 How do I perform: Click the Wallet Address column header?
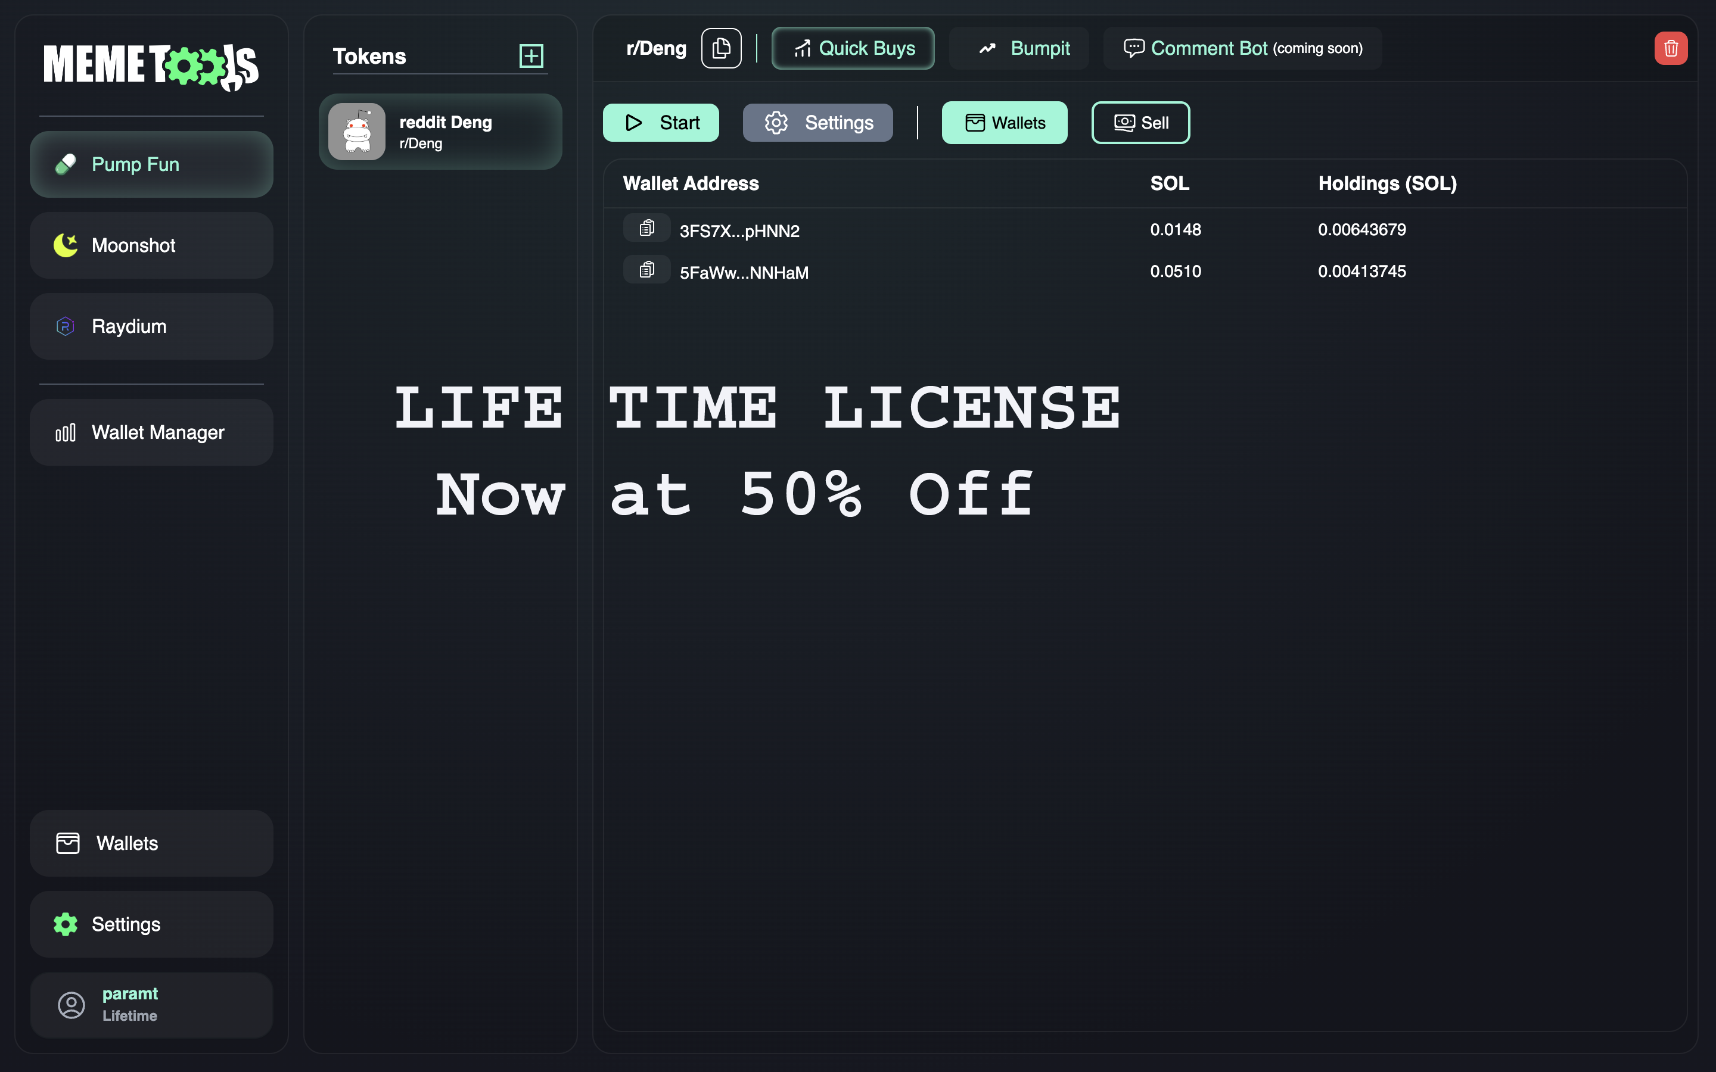pos(691,183)
